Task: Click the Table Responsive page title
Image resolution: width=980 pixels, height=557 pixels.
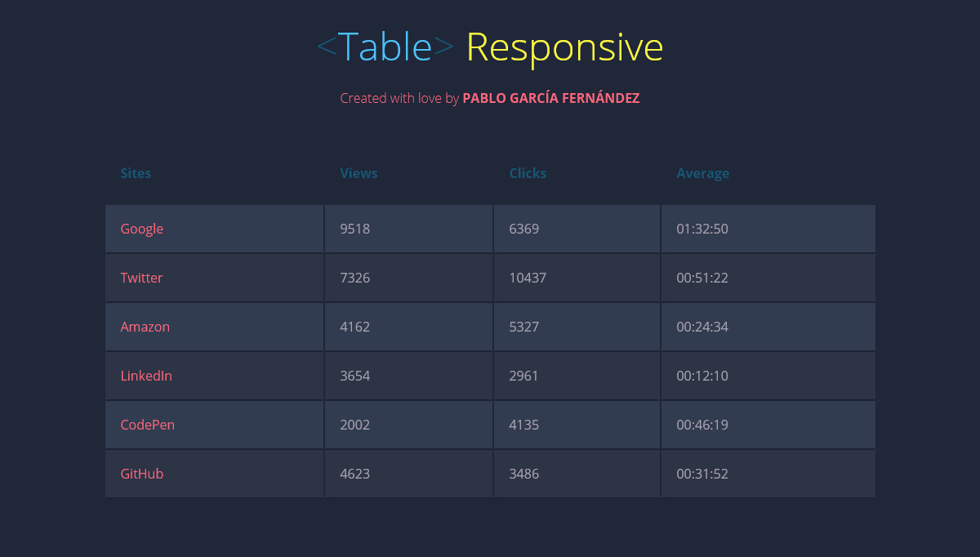Action: (490, 47)
